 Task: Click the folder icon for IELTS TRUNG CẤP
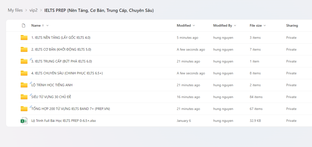click(24, 61)
